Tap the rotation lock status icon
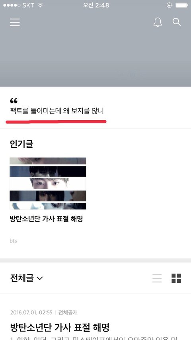This screenshot has width=191, height=340. click(x=170, y=5)
